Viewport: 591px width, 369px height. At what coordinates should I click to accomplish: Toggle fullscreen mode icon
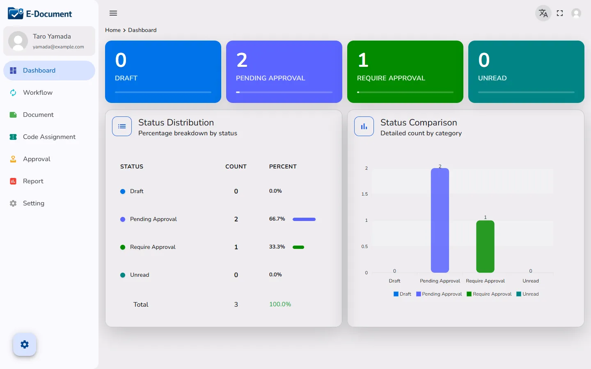pos(560,13)
